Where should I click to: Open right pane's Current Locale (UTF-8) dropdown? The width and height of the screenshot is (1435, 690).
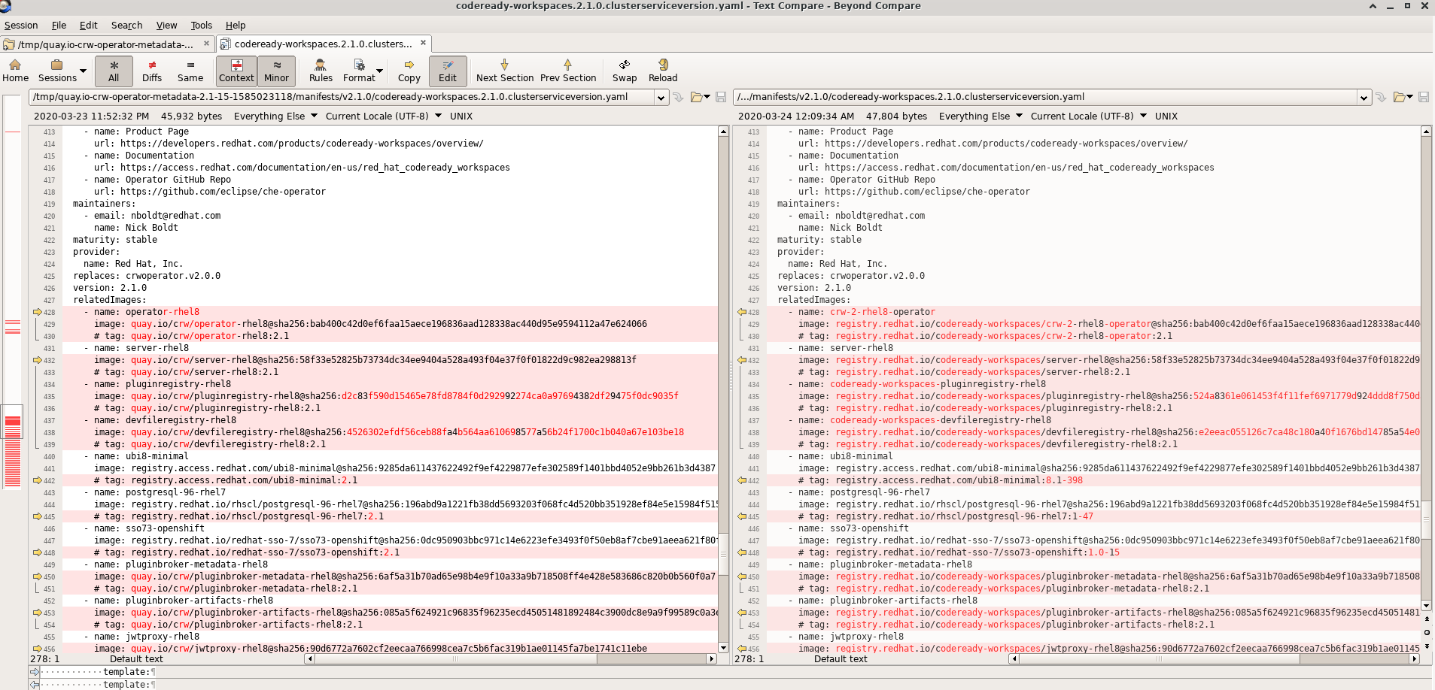(1088, 117)
